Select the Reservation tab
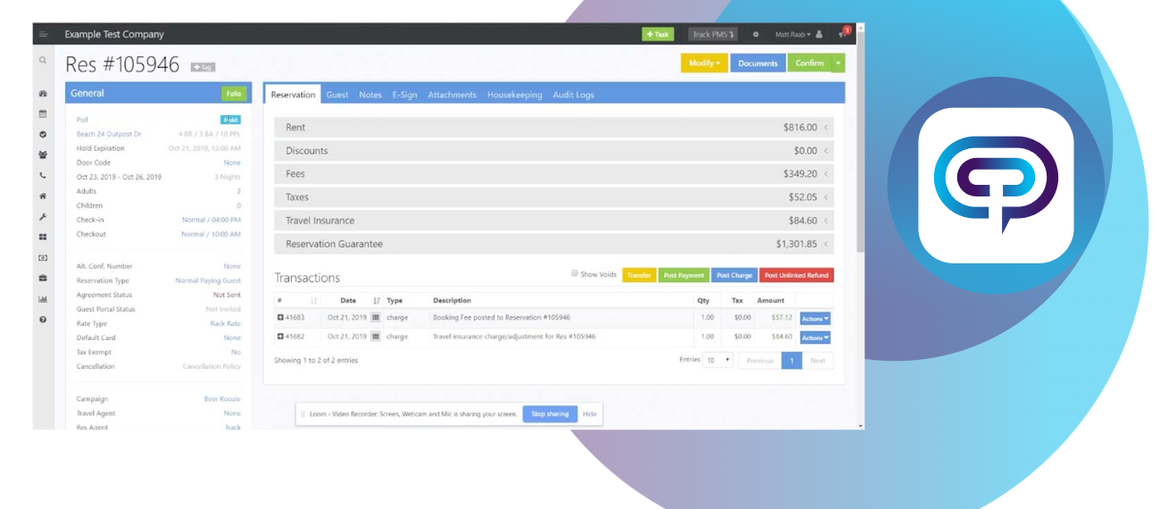 [293, 95]
